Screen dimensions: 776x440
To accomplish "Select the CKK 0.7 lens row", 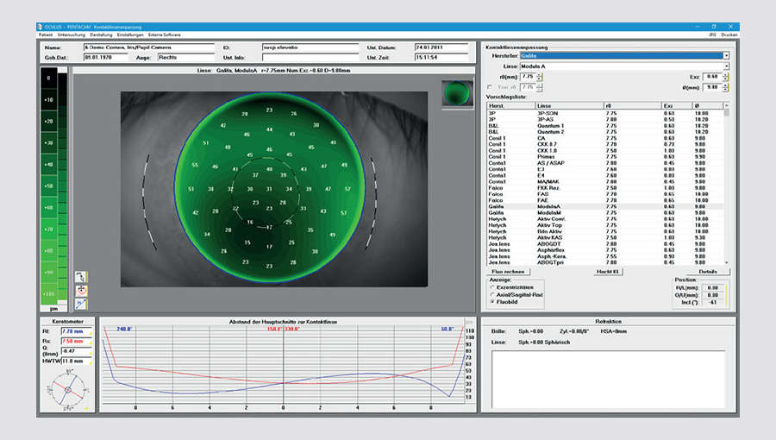I will coord(604,145).
